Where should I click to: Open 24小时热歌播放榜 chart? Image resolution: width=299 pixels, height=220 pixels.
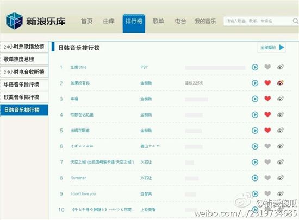pos(24,47)
